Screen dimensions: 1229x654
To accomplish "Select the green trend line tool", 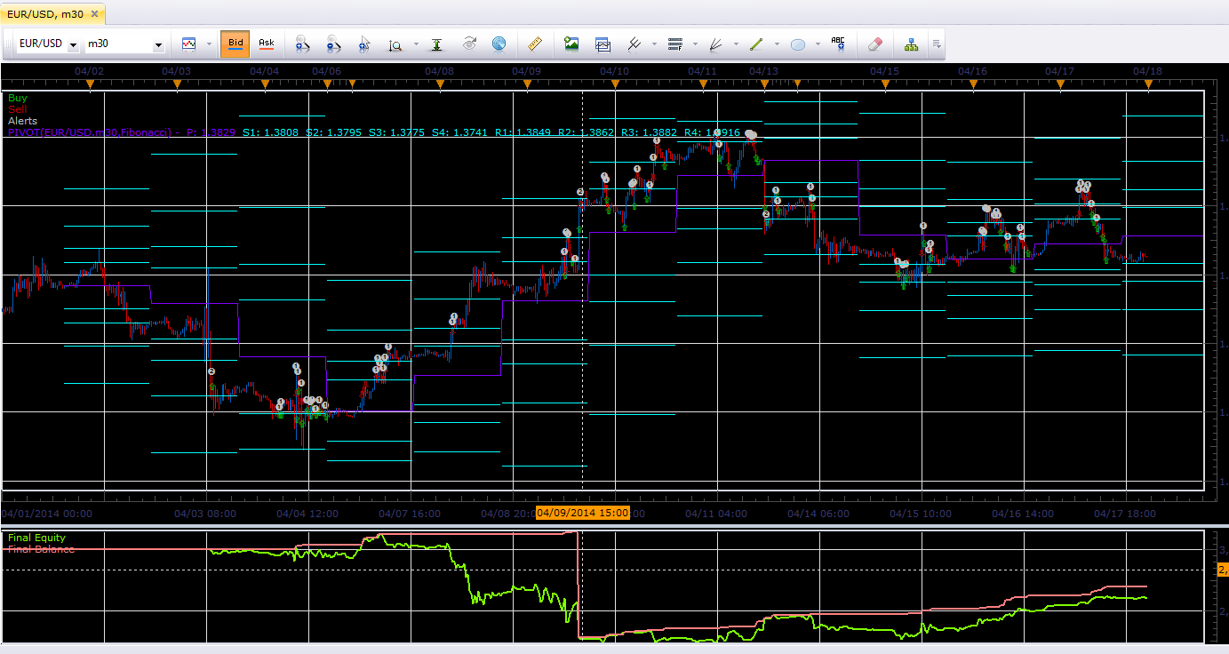I will pyautogui.click(x=756, y=44).
